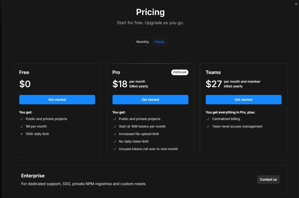The height and width of the screenshot is (198, 299).
Task: Click checkmark beside Free's Public and private projects
Action: pyautogui.click(x=22, y=119)
